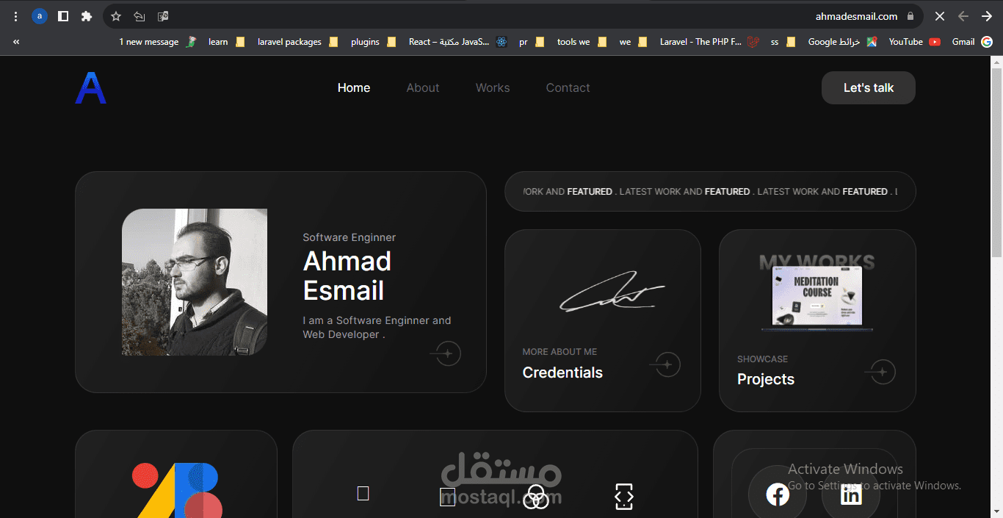Toggle the browser side panel icon
The image size is (1003, 518).
click(63, 16)
